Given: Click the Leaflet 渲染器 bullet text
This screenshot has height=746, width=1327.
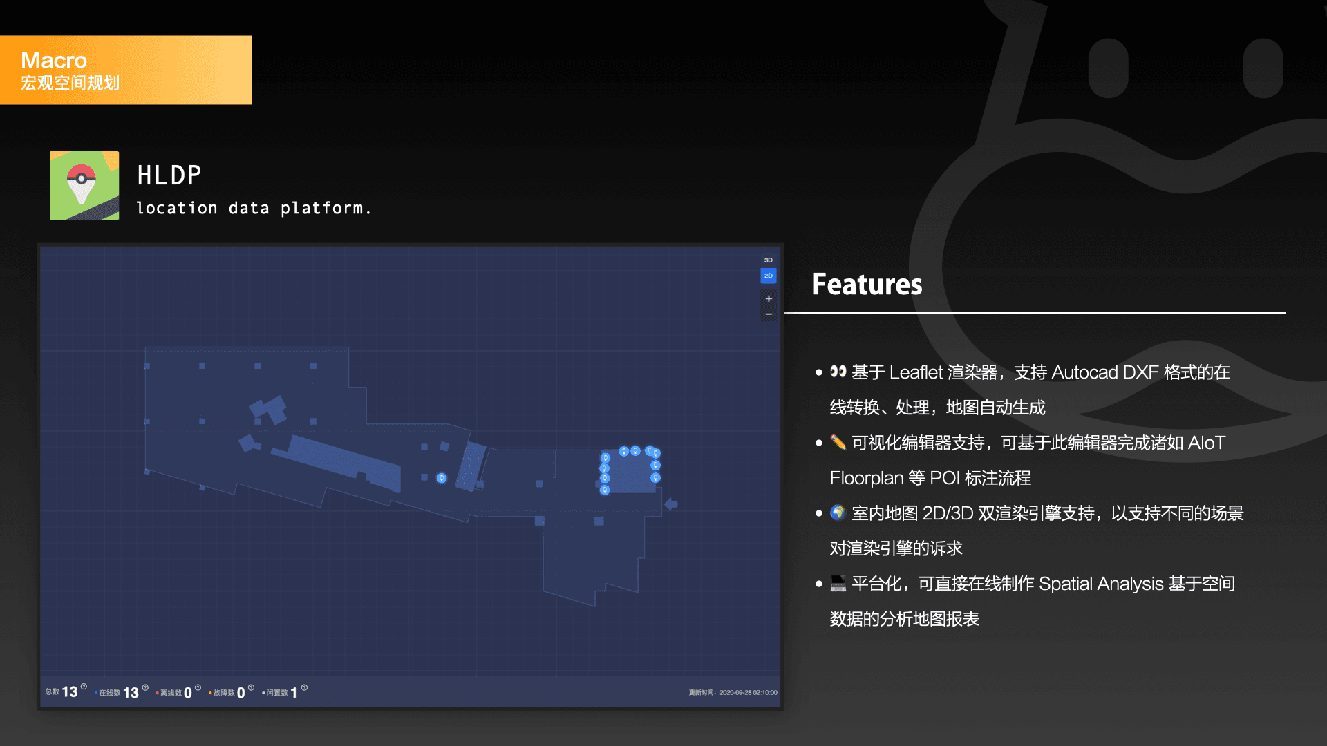Looking at the screenshot, I should pyautogui.click(x=1030, y=390).
